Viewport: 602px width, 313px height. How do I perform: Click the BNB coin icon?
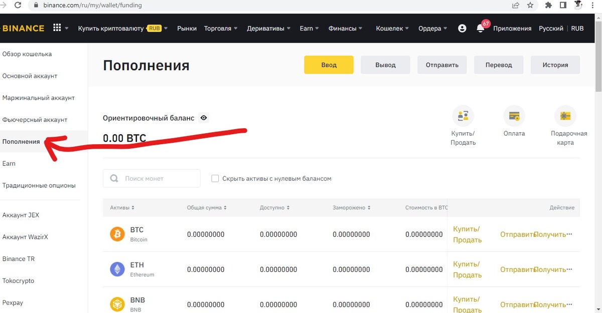click(117, 304)
